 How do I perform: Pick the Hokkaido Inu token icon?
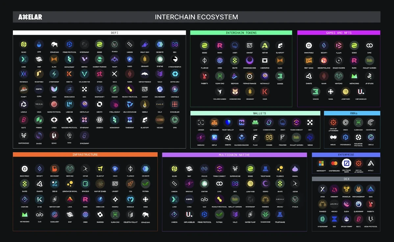click(x=235, y=92)
